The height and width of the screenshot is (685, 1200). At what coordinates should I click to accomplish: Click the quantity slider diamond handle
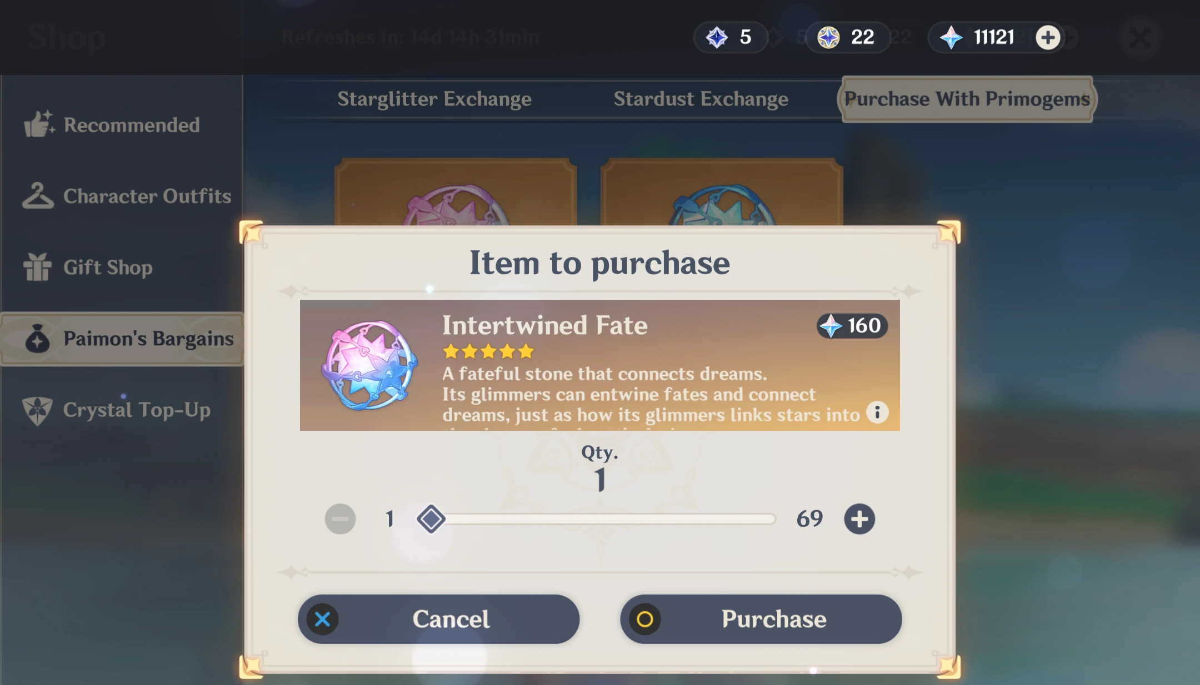[x=431, y=519]
